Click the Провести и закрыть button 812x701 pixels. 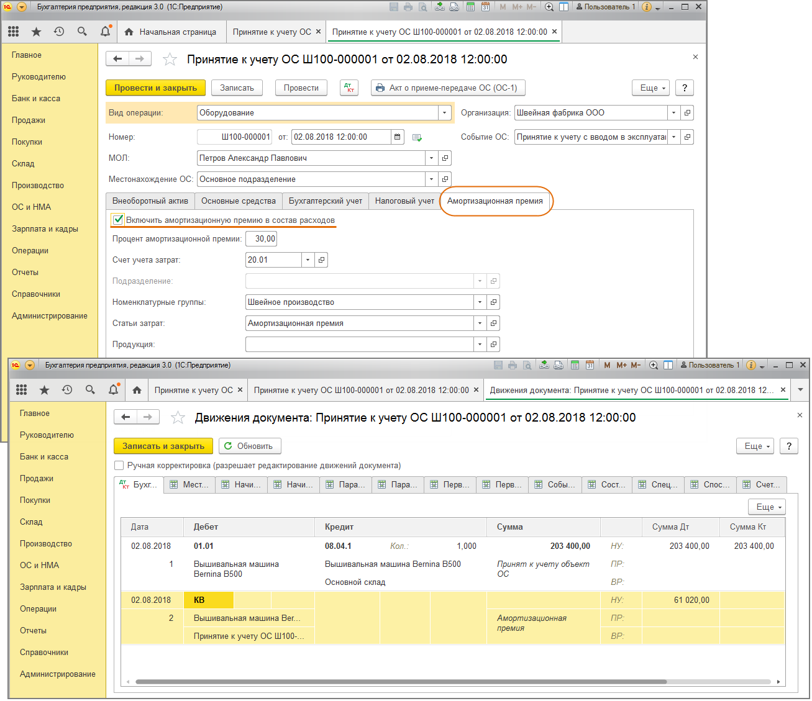155,88
